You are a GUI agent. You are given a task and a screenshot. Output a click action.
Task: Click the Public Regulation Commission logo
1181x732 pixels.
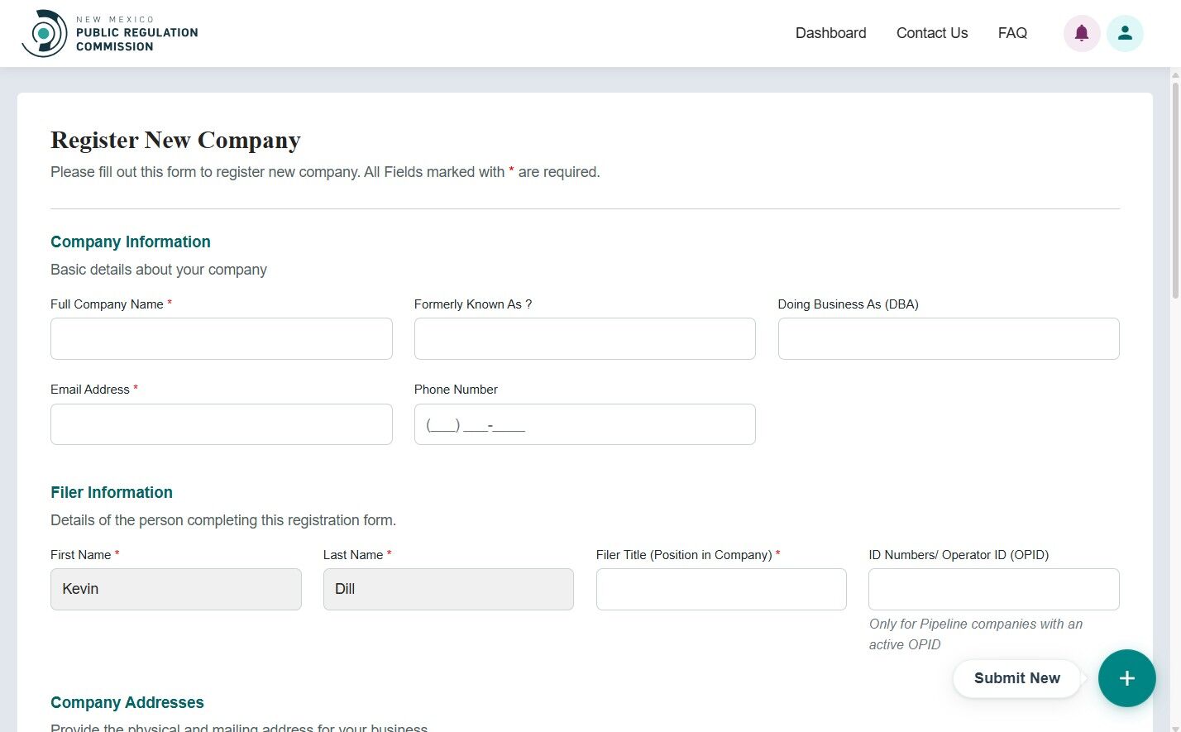pos(109,33)
